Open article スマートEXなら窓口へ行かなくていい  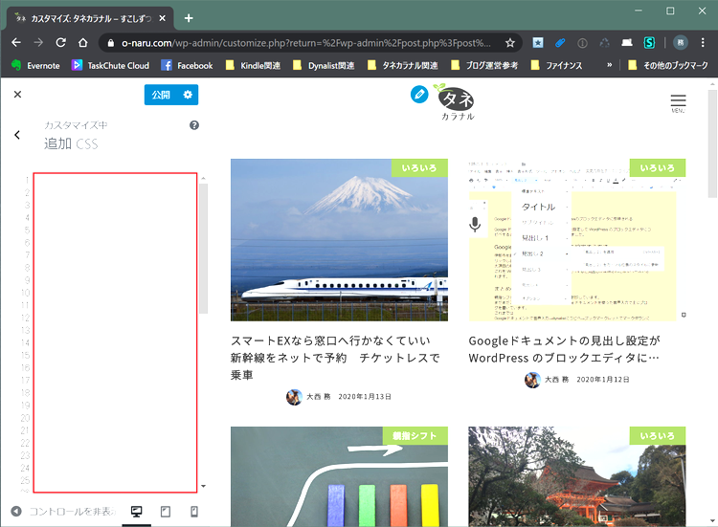335,358
